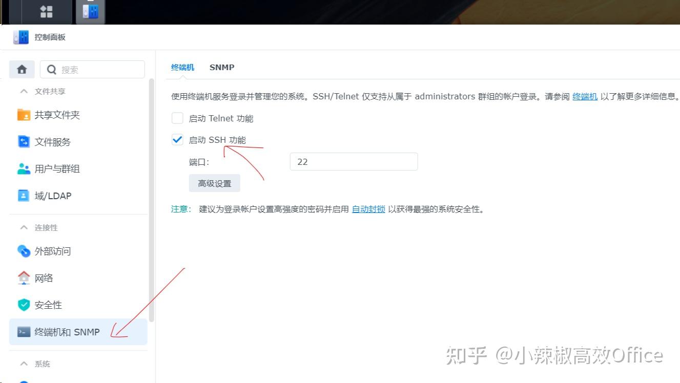Open the 控制面板 home icon

(x=22, y=69)
